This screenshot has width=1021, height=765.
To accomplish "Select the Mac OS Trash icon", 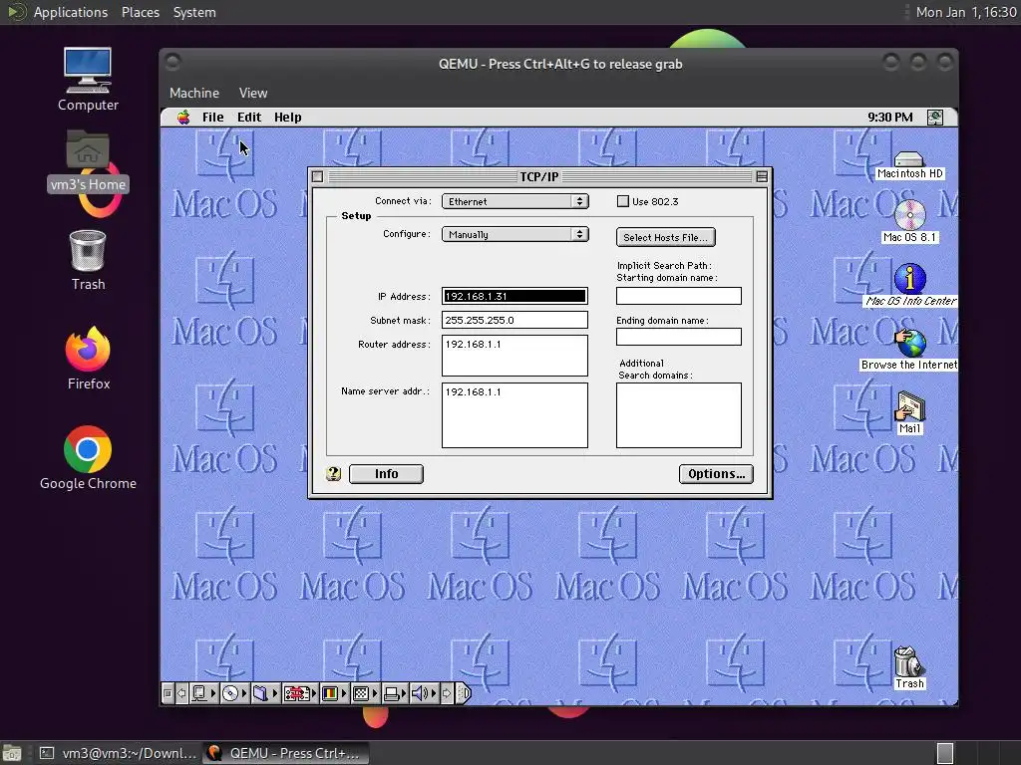I will click(909, 667).
